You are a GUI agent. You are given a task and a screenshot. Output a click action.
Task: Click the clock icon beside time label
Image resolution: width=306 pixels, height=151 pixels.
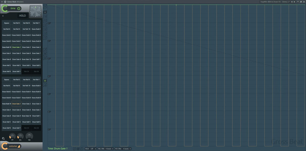click(x=19, y=8)
